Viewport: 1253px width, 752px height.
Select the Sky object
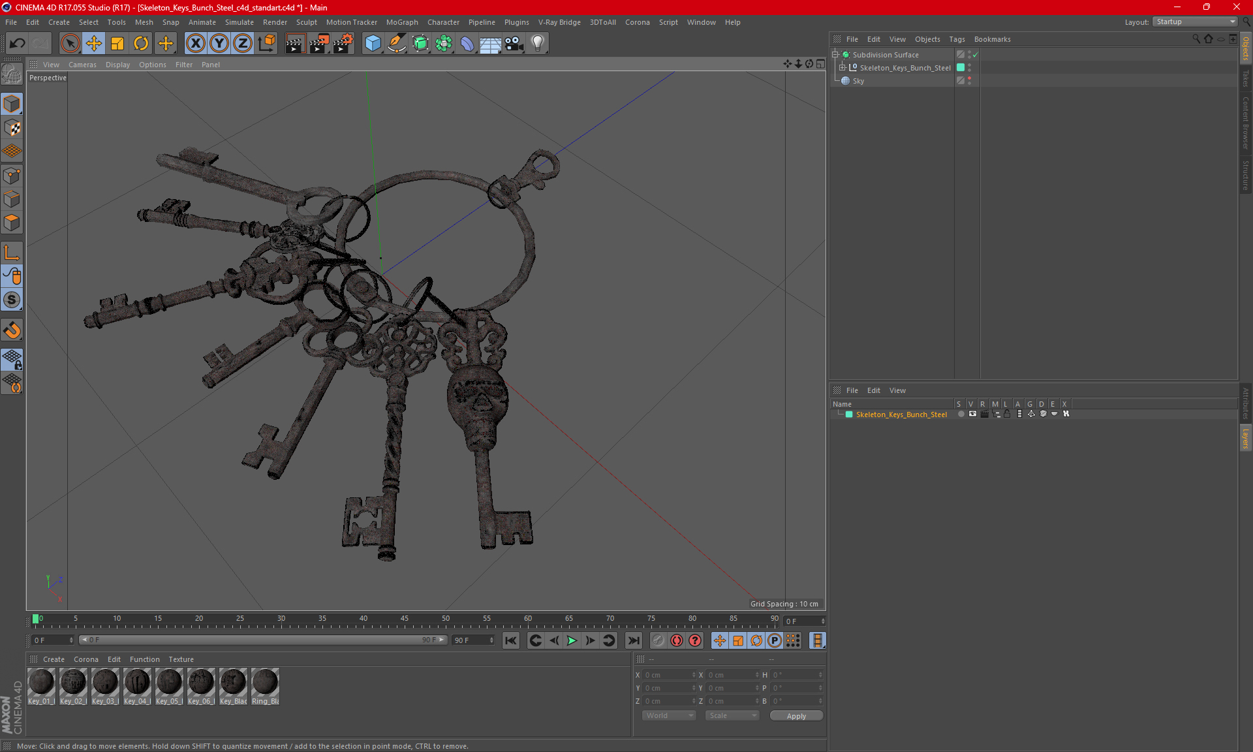(x=858, y=81)
